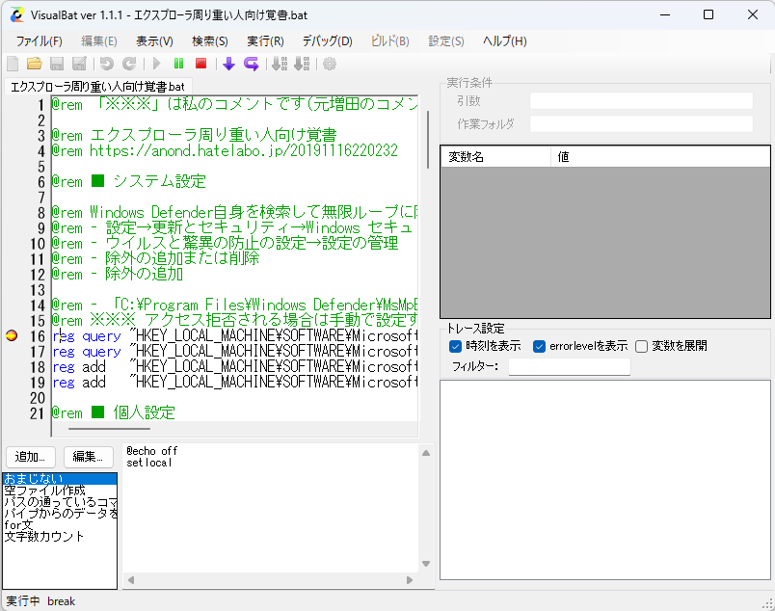Create a new file using the toolbar icon
775x611 pixels.
click(11, 65)
